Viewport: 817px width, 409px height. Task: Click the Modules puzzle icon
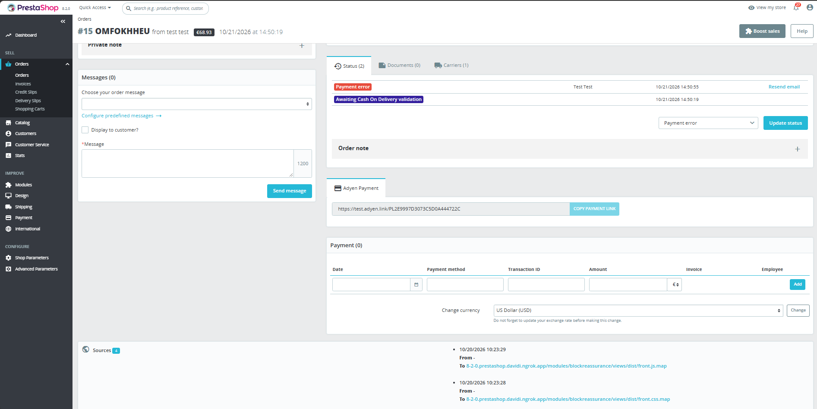(x=8, y=185)
